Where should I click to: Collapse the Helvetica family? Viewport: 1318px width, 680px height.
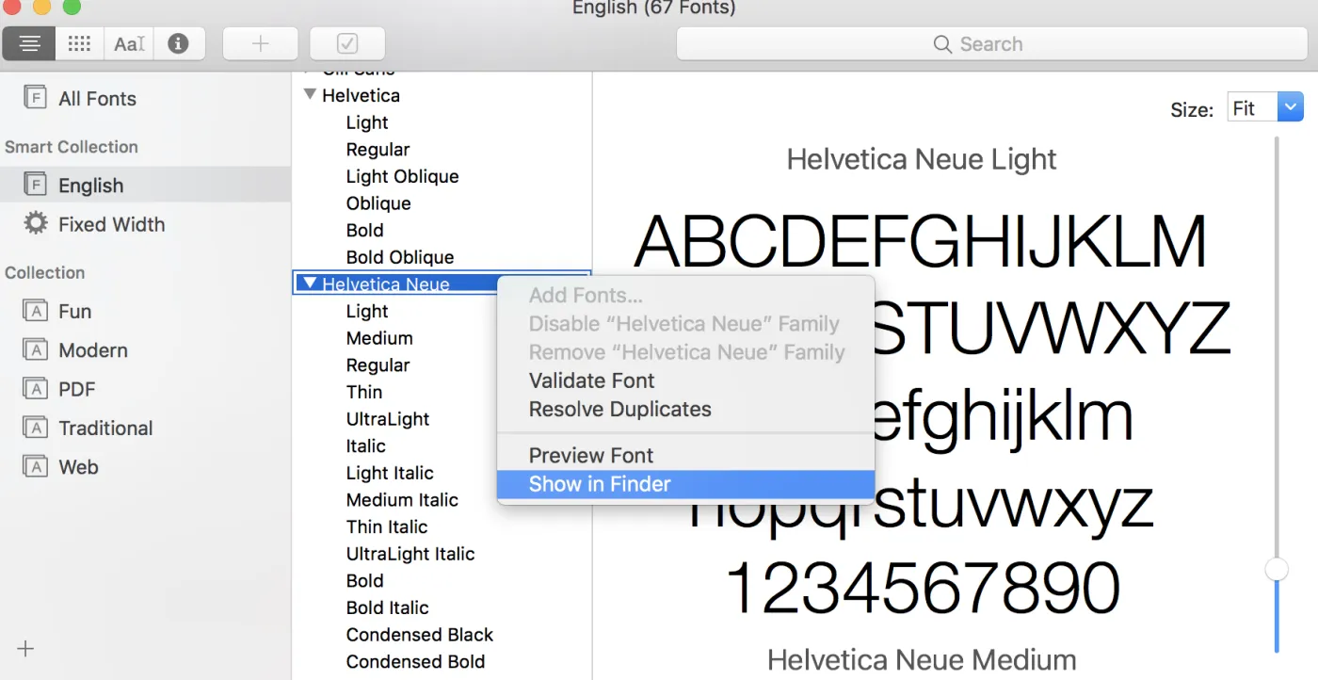click(x=310, y=94)
